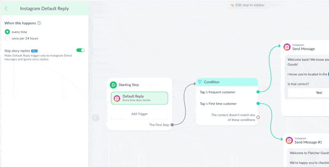Add a new trigger
Viewport: 329px width, 167px height.
click(139, 114)
